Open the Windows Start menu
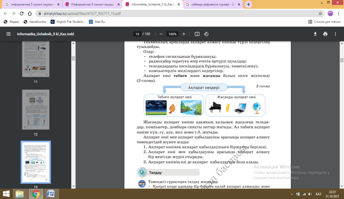The width and height of the screenshot is (344, 199). (6, 194)
